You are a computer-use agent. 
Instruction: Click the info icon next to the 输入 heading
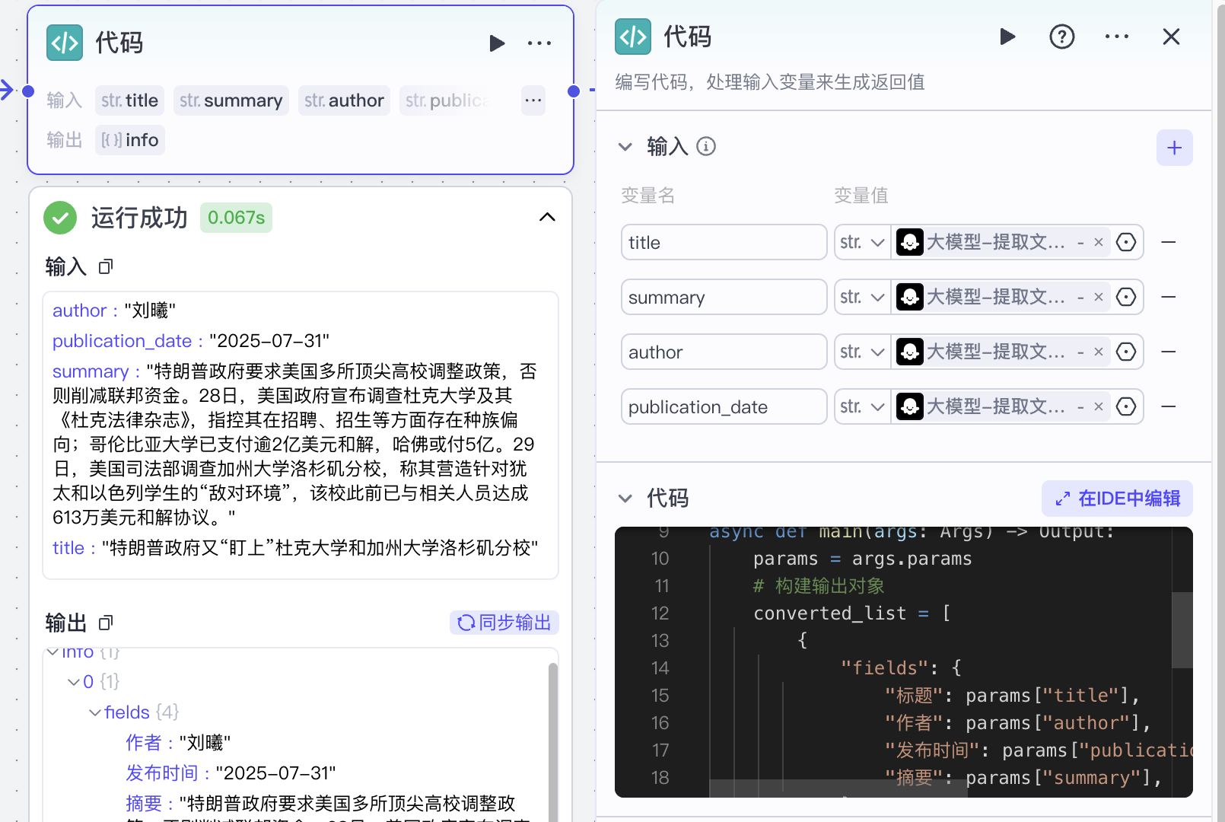click(x=706, y=146)
